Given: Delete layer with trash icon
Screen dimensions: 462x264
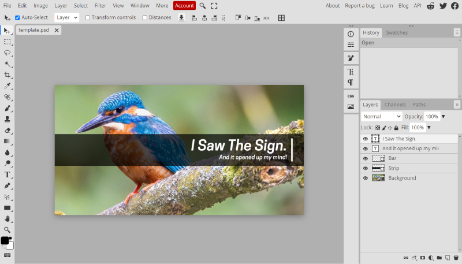Looking at the screenshot, I should (456, 258).
